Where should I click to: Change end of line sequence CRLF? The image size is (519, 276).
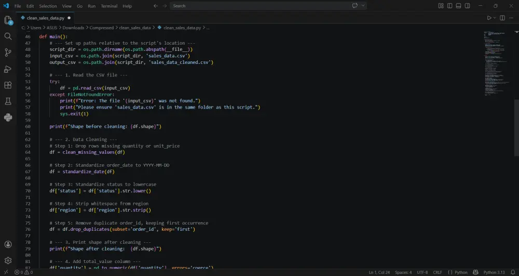point(438,272)
